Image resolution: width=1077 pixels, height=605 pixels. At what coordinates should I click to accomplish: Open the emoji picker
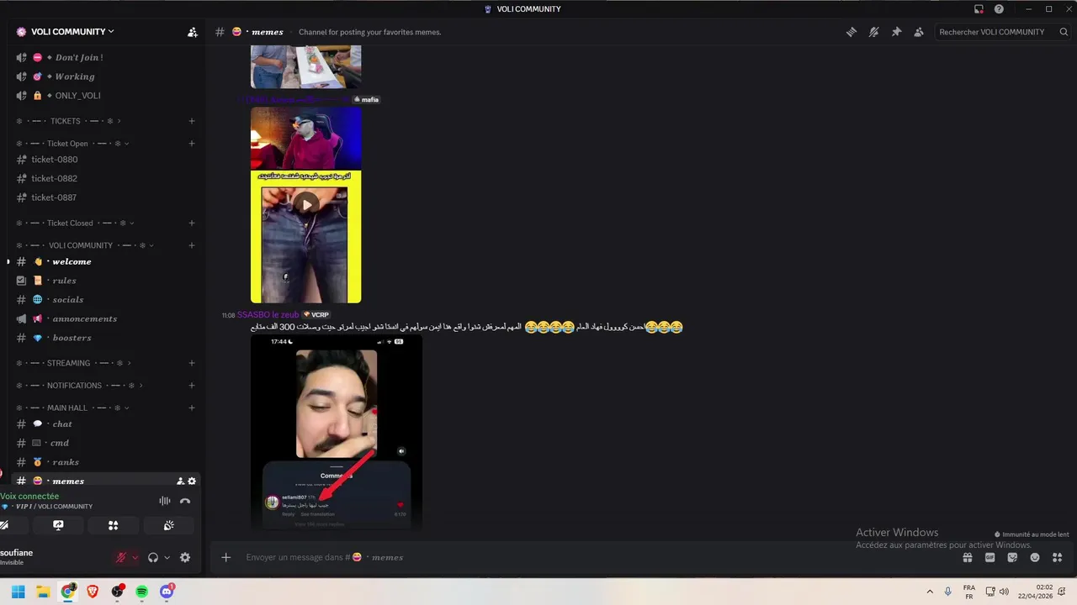(1035, 557)
